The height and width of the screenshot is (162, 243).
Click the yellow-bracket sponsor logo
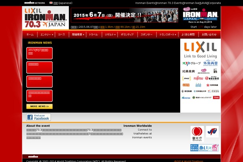[x=186, y=79]
